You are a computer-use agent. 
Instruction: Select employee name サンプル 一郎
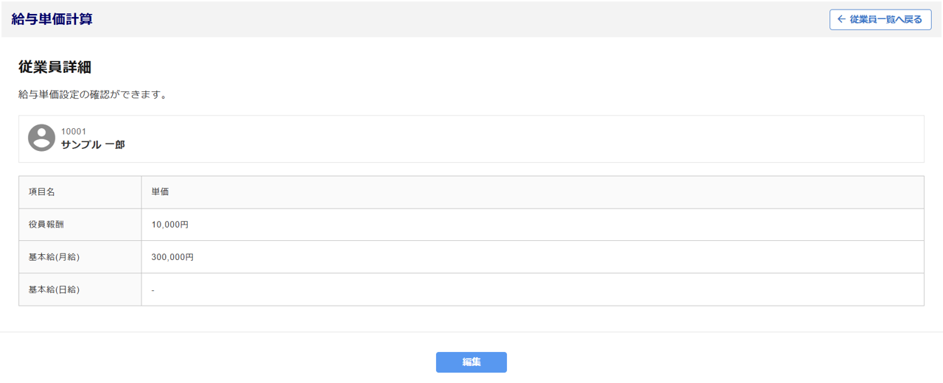[x=93, y=145]
